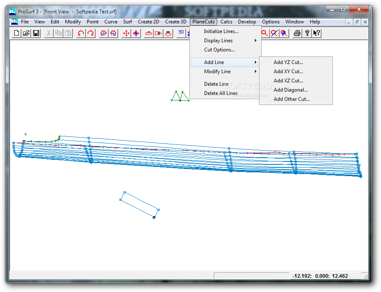Open the Options menu
The image size is (381, 292).
point(271,22)
